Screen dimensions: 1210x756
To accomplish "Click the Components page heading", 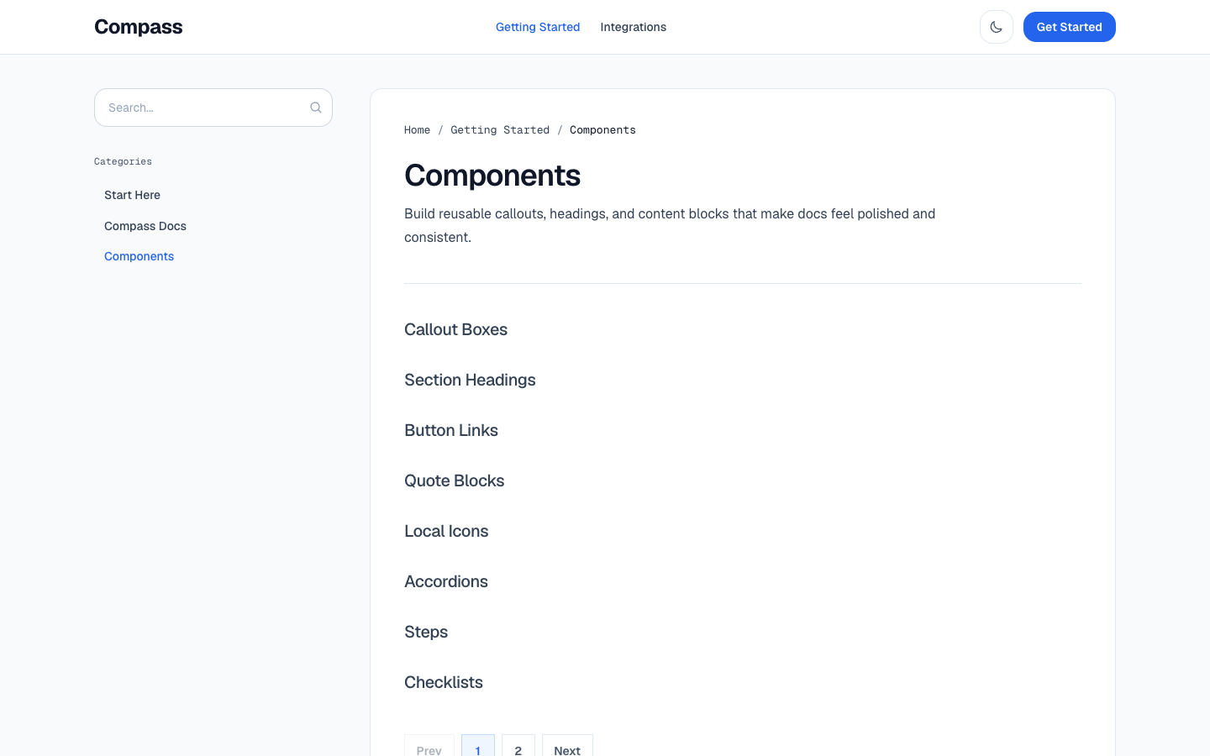I will (x=492, y=176).
